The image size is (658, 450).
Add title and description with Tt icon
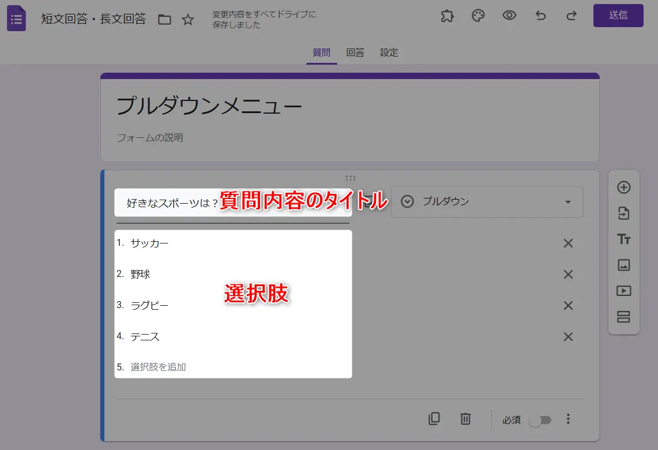(x=623, y=239)
